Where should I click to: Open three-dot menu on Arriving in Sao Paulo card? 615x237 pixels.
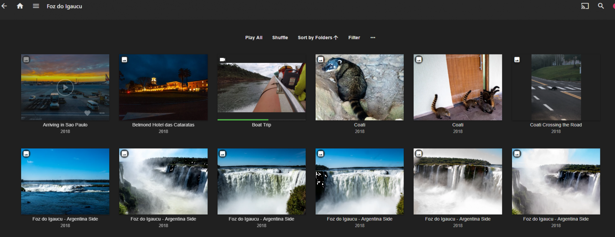pos(102,113)
